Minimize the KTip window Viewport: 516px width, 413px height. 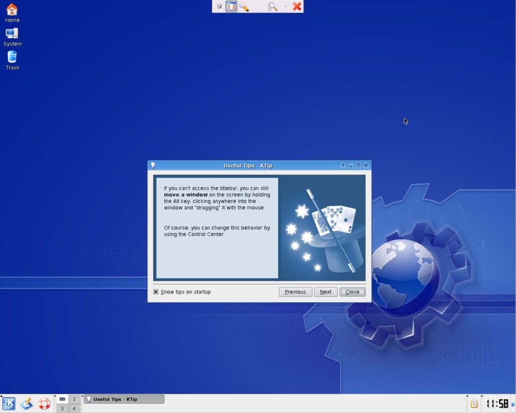click(x=351, y=165)
